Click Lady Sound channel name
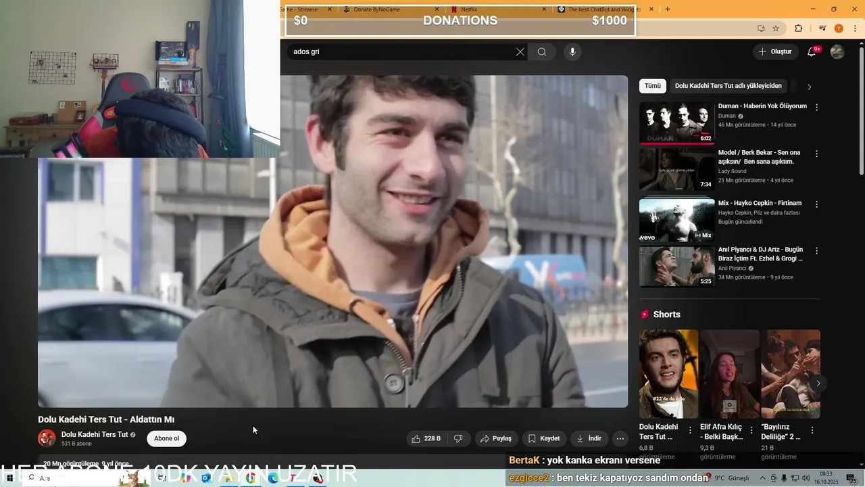The image size is (865, 487). 732,172
